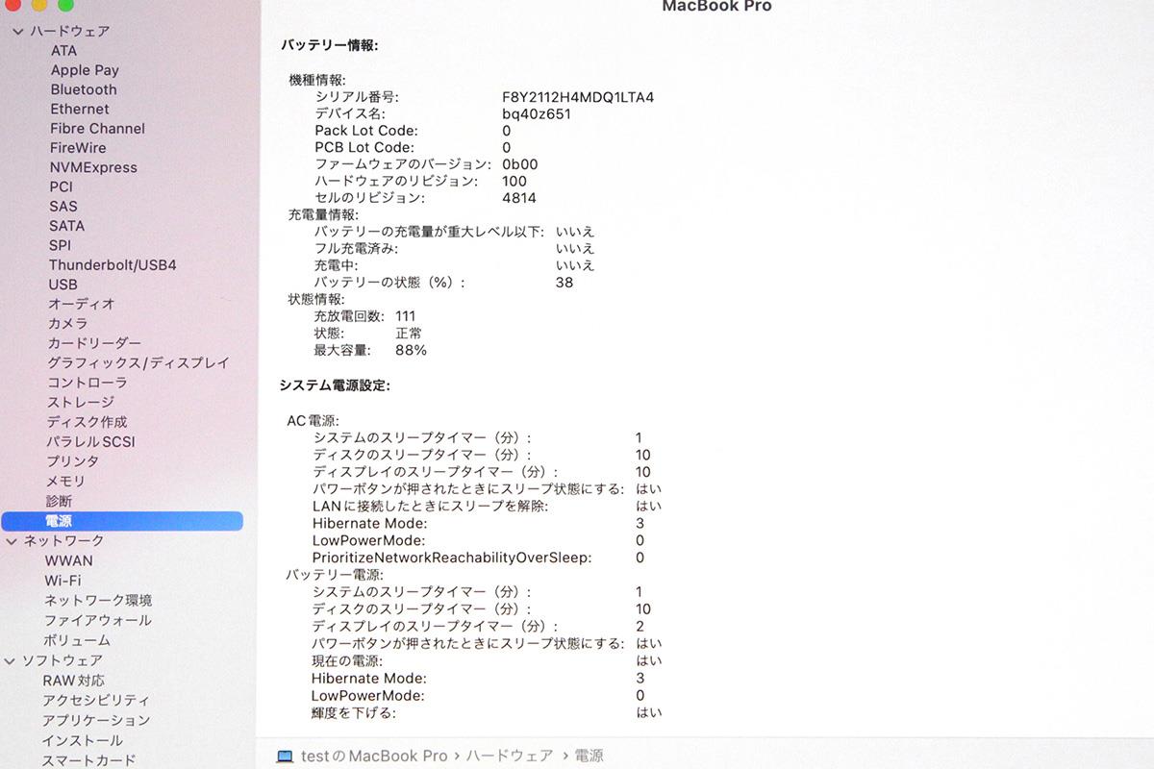Viewport: 1154px width, 769px height.
Task: Select ネットワーク環境 in the sidebar
Action: [x=98, y=600]
